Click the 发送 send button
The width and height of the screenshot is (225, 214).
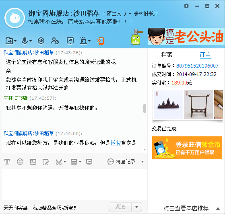coord(120,207)
